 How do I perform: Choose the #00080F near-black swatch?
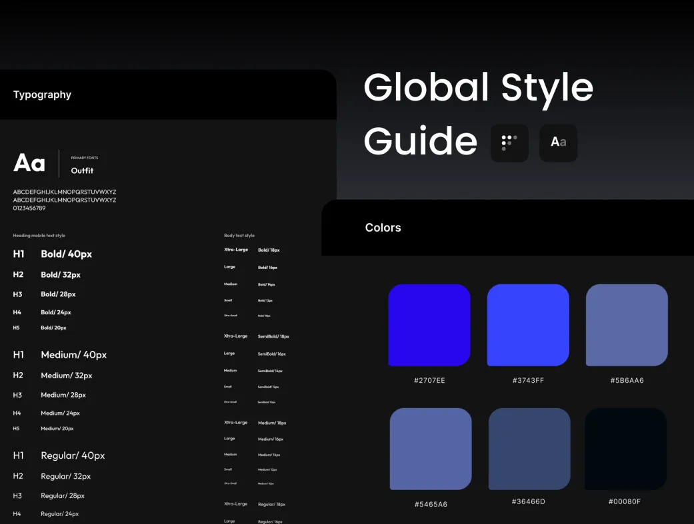625,449
